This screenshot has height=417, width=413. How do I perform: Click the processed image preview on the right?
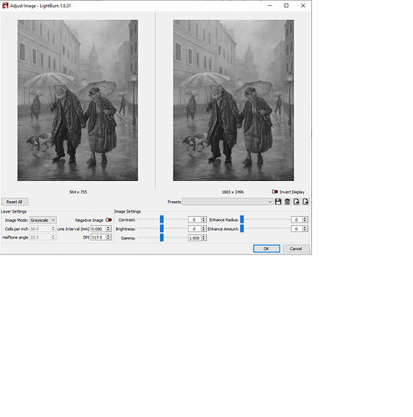click(x=234, y=100)
